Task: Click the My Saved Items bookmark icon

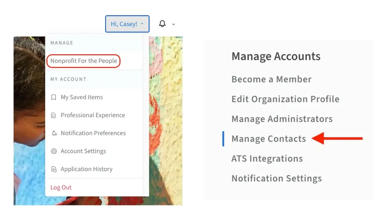Action: coord(54,97)
